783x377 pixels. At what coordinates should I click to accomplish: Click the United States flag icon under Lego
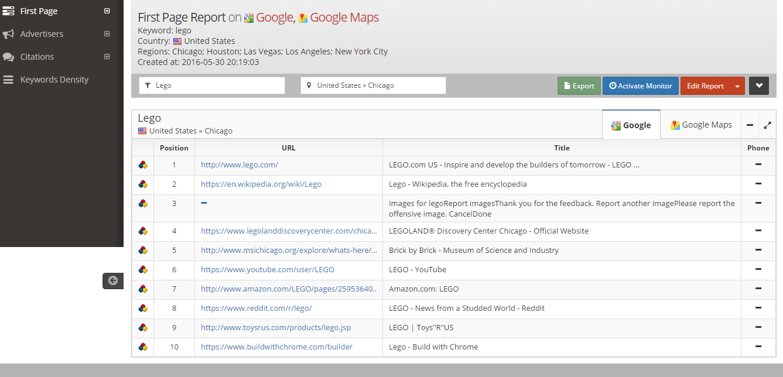(142, 131)
